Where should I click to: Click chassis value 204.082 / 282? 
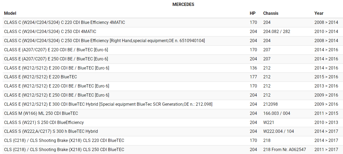click(x=276, y=32)
